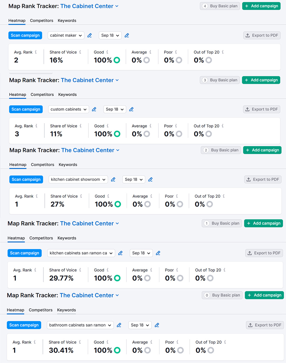Open the bathroom cabinets san ramon dropdown

pyautogui.click(x=80, y=325)
